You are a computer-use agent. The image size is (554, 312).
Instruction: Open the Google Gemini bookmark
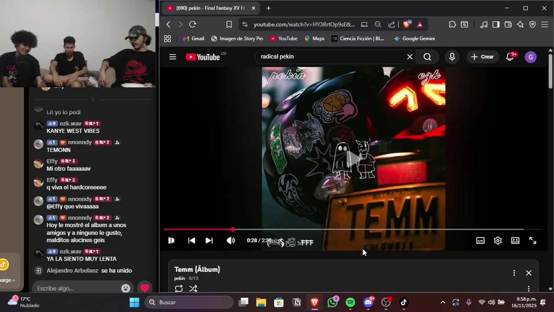(x=414, y=39)
